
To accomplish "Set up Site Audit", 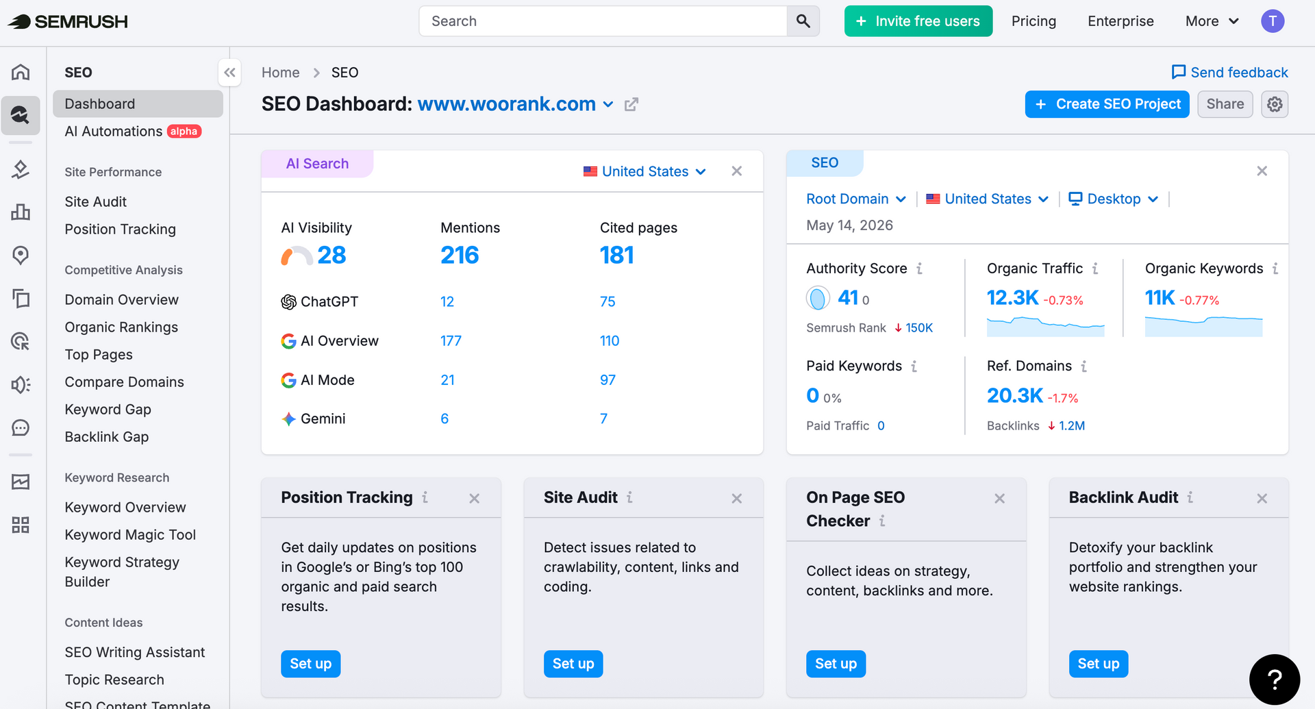I will click(573, 664).
